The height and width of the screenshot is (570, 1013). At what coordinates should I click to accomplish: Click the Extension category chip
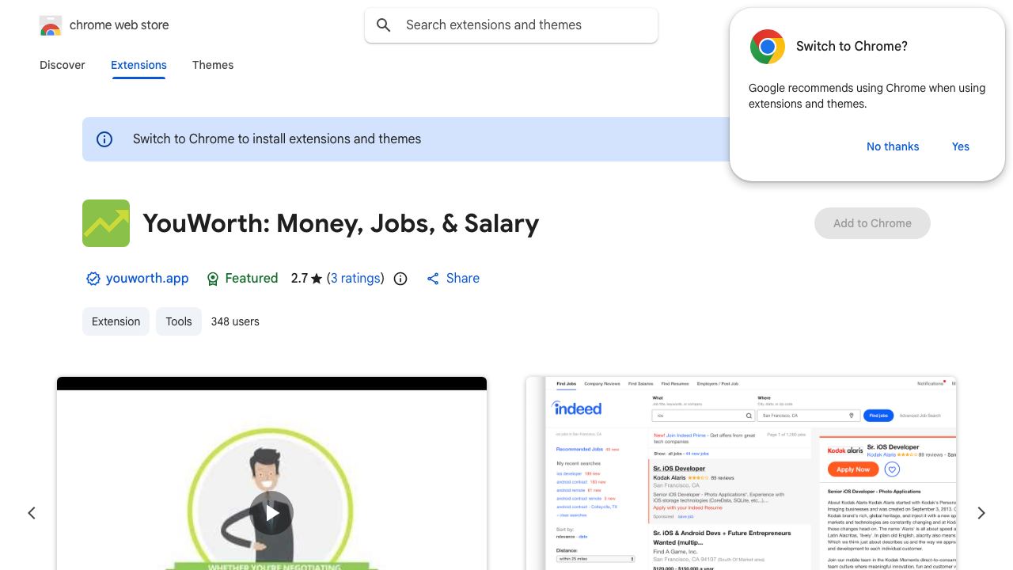tap(116, 321)
